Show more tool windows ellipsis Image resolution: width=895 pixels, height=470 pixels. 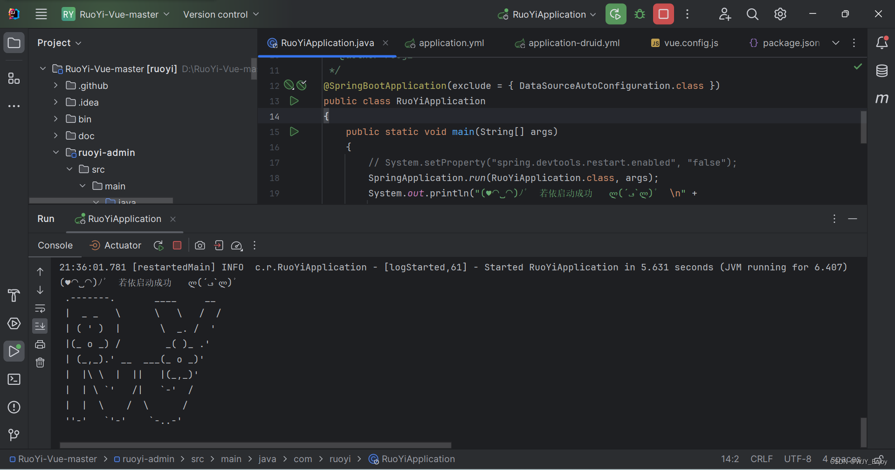(x=14, y=106)
